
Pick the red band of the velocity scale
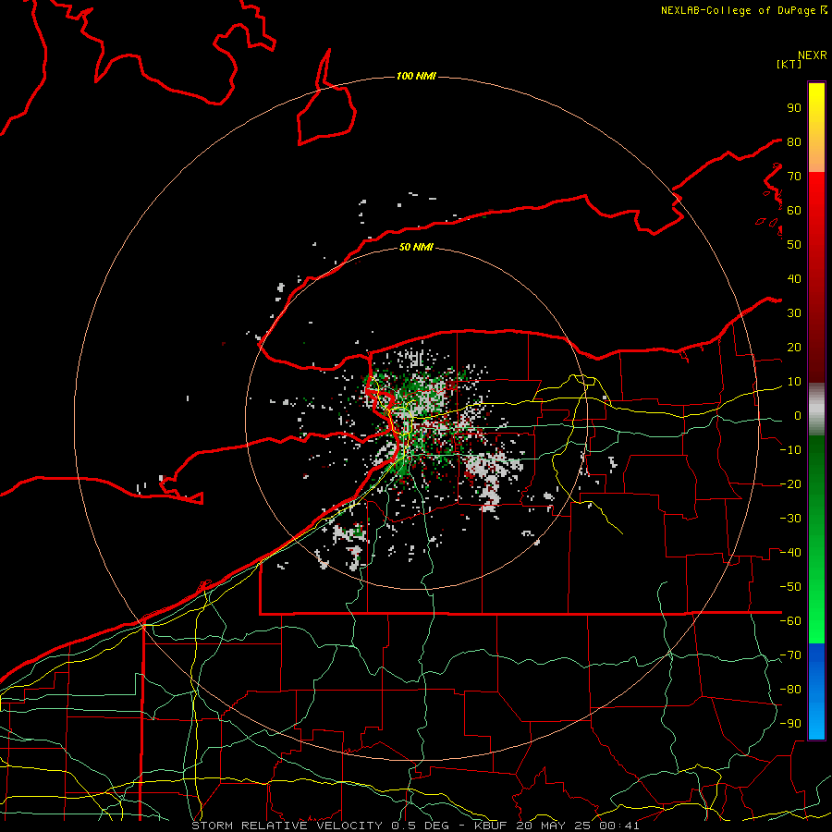point(816,277)
